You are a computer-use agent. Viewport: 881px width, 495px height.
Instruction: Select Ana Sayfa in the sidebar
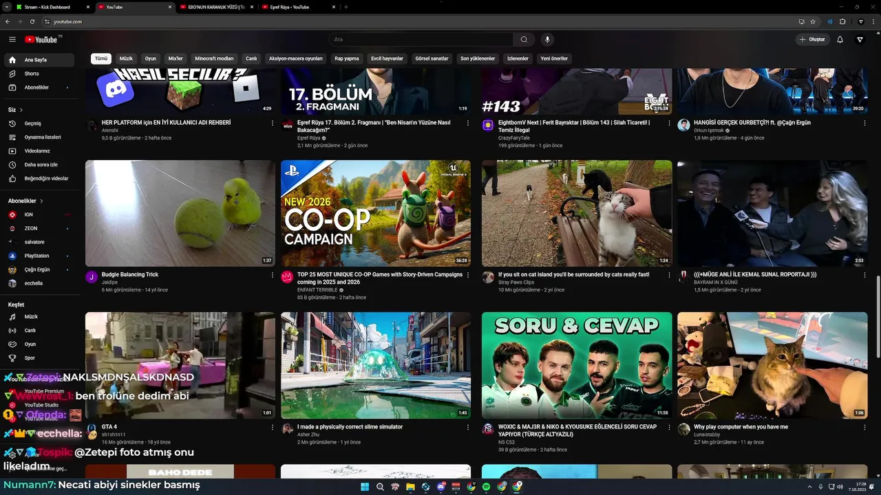tap(40, 60)
